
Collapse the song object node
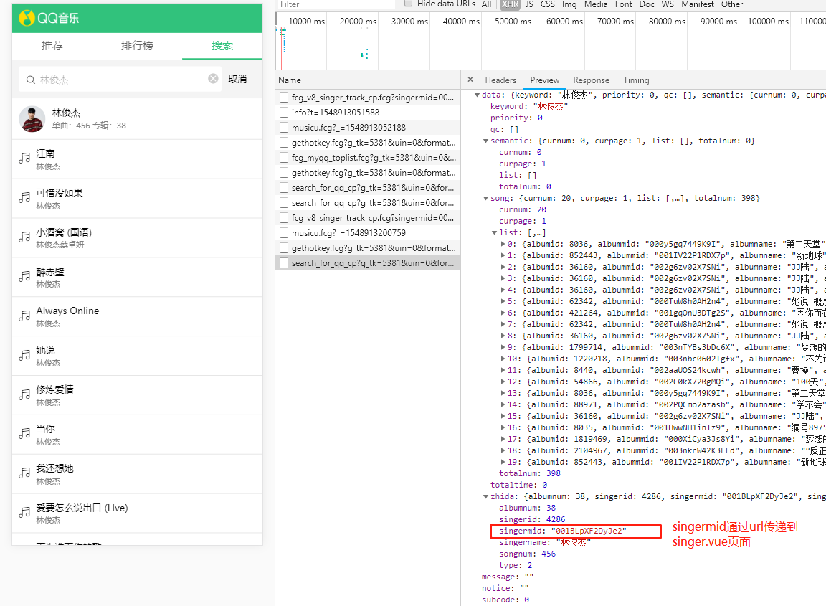(485, 198)
